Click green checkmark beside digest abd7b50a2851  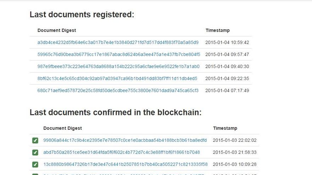pos(35,153)
